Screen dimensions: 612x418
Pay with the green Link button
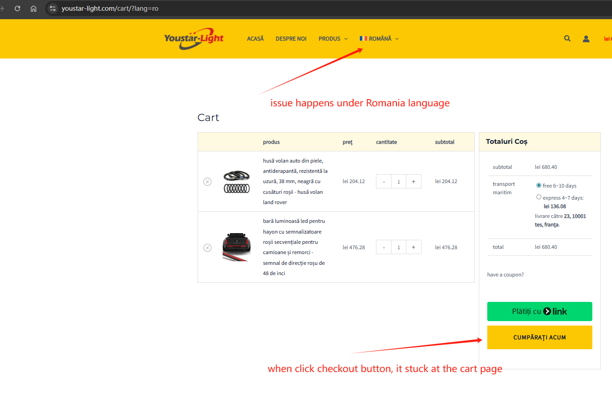[x=540, y=312]
